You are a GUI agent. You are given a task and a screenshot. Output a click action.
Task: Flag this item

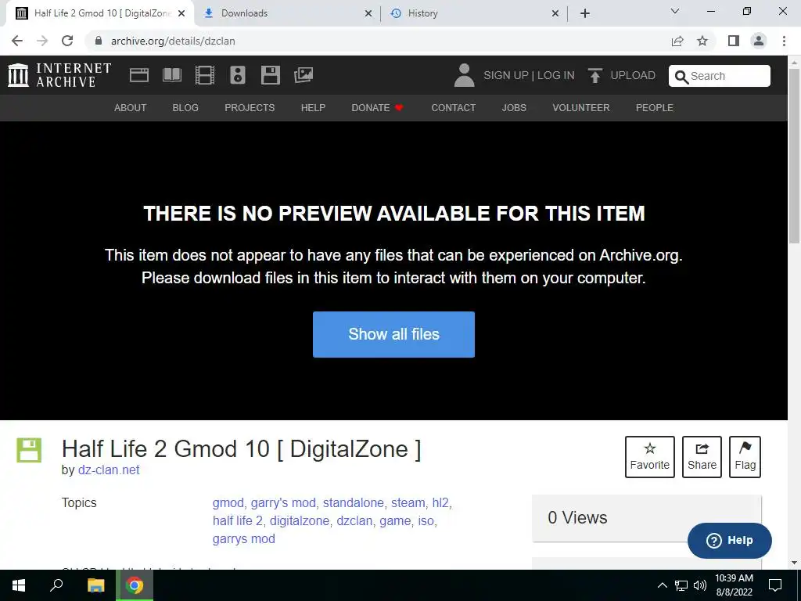point(745,457)
